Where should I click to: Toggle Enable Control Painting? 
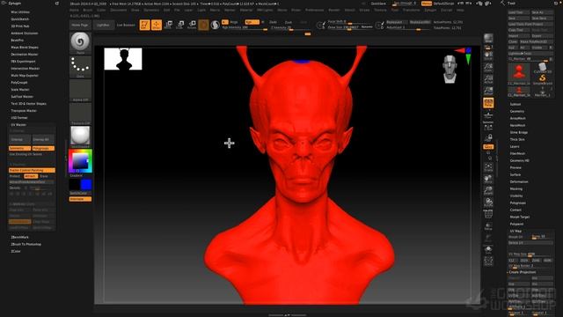coord(32,170)
